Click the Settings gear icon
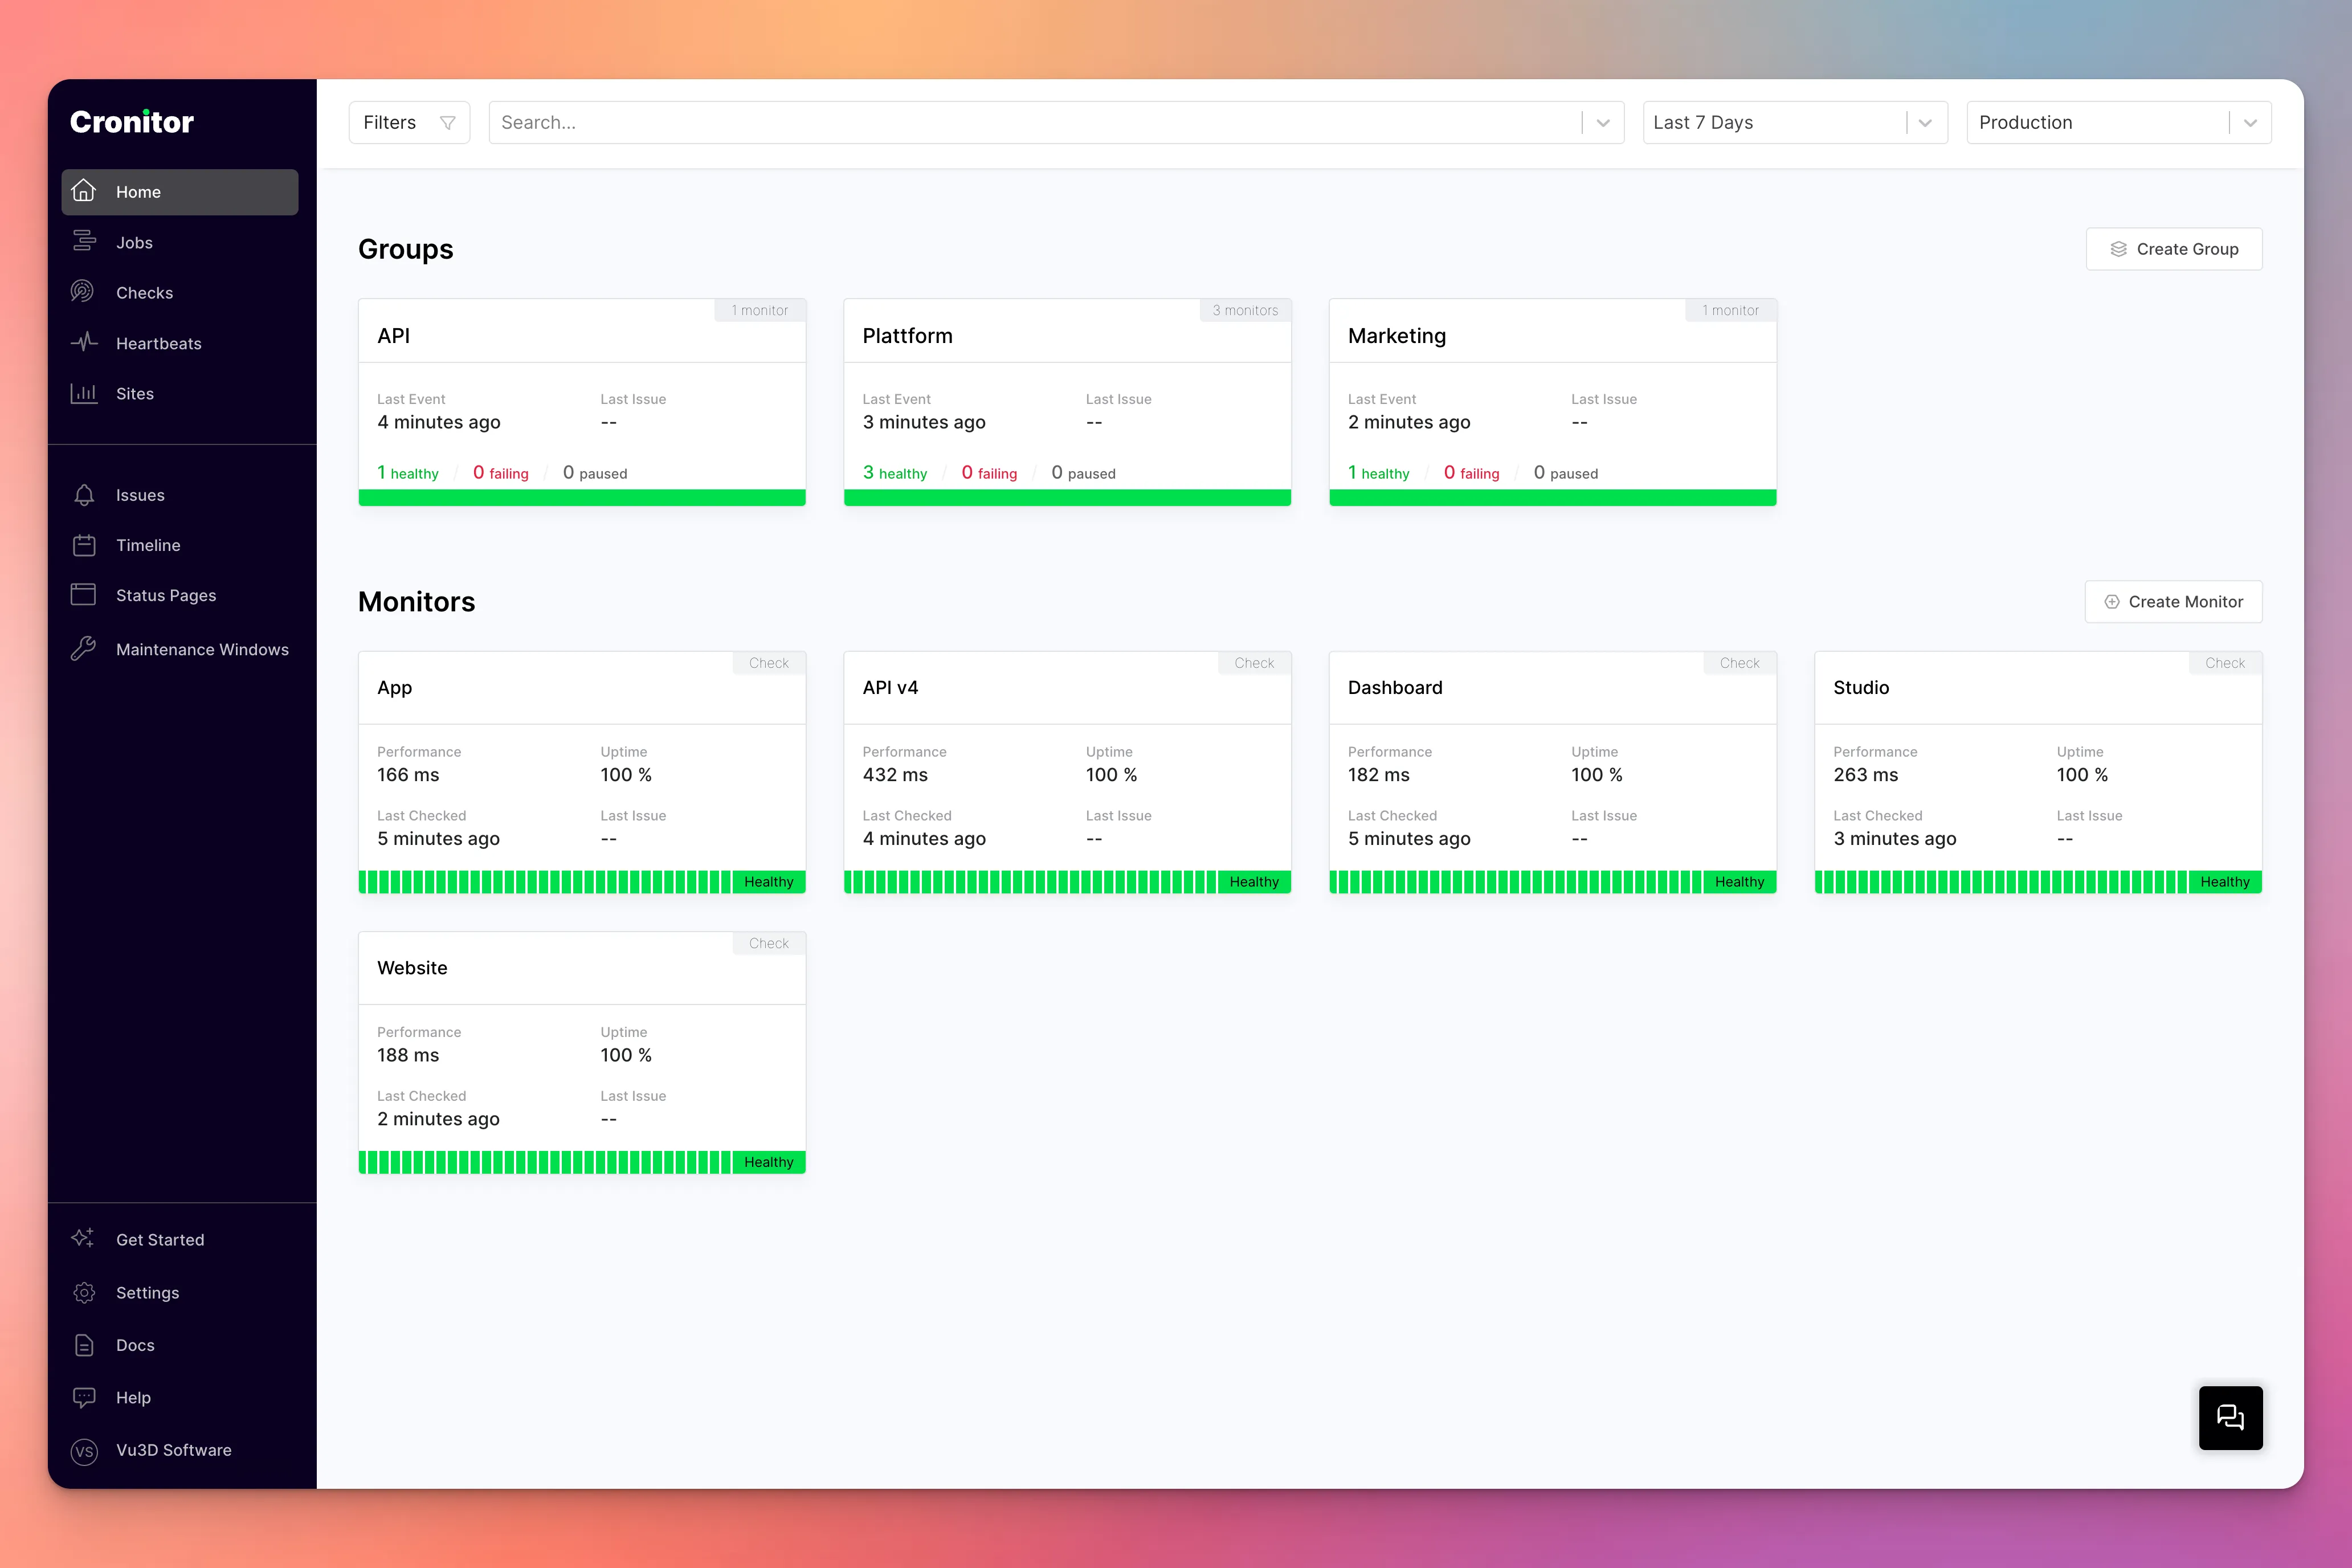The height and width of the screenshot is (1568, 2352). point(84,1292)
